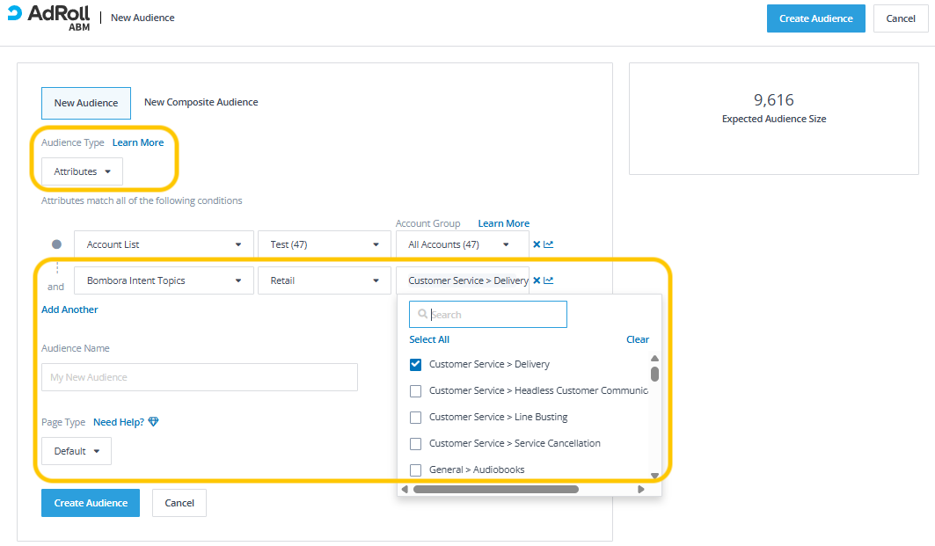Image resolution: width=935 pixels, height=546 pixels.
Task: Select the New Audience tab
Action: (x=86, y=103)
